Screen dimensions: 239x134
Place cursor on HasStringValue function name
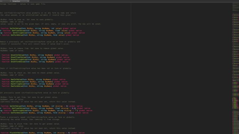pos(18,84)
